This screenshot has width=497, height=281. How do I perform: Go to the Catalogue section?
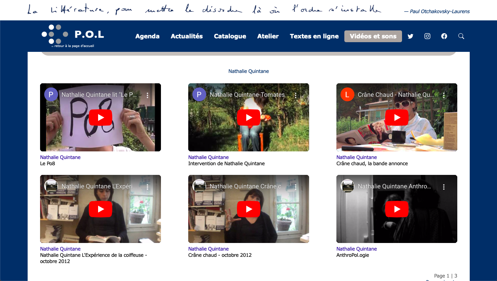coord(230,36)
